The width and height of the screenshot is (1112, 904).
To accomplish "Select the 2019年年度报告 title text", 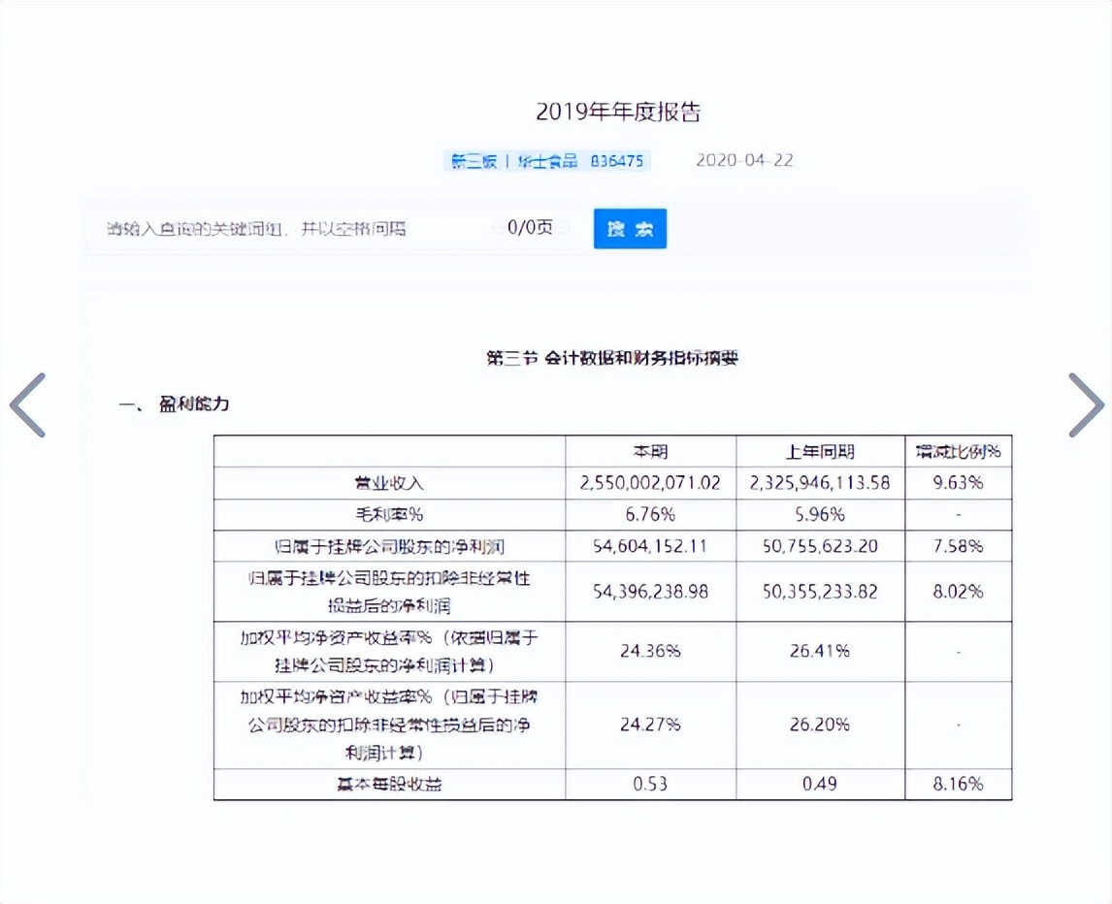I will coord(618,112).
